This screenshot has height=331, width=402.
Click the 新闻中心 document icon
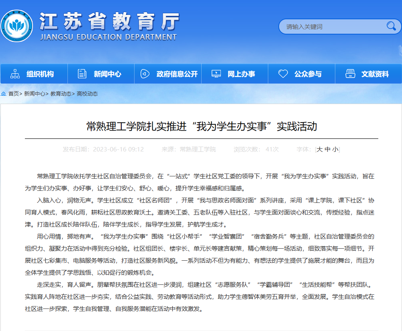[82, 74]
